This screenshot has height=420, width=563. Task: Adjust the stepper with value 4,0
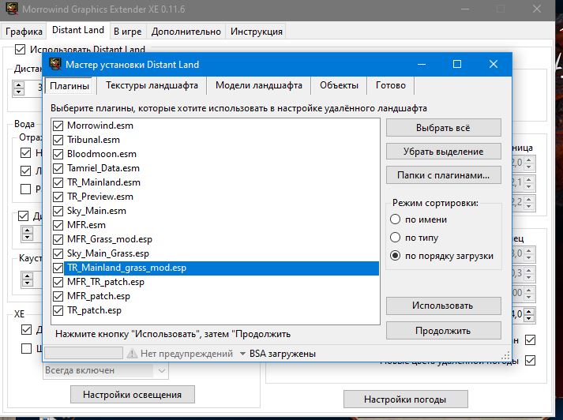click(x=528, y=314)
